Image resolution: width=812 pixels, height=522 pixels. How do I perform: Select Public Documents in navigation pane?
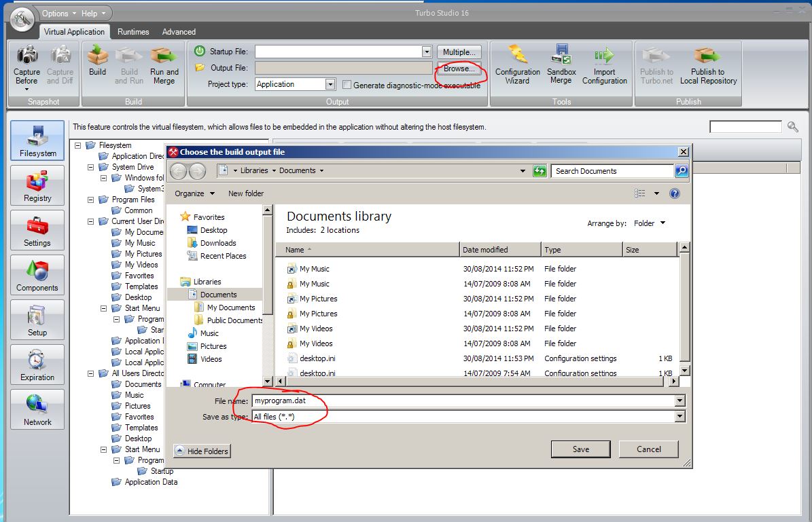tap(228, 321)
